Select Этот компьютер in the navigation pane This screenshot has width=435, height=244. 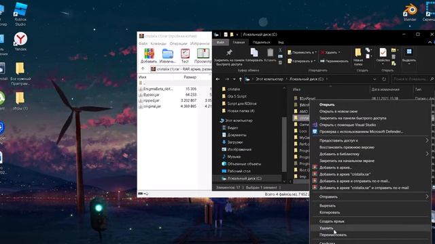239,121
